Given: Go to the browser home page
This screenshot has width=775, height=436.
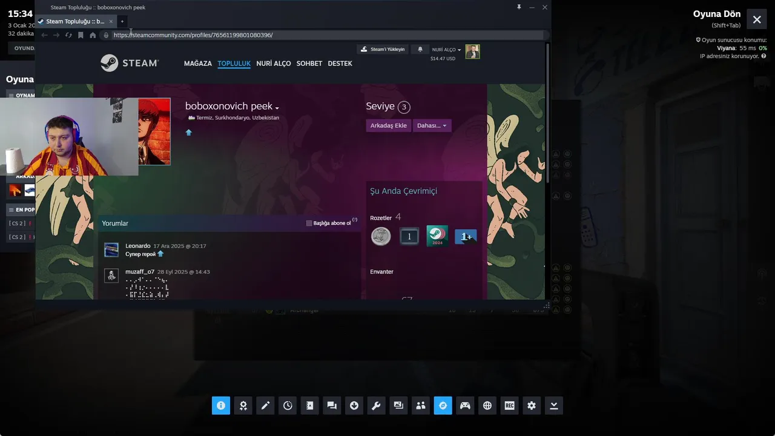Looking at the screenshot, I should [x=93, y=35].
